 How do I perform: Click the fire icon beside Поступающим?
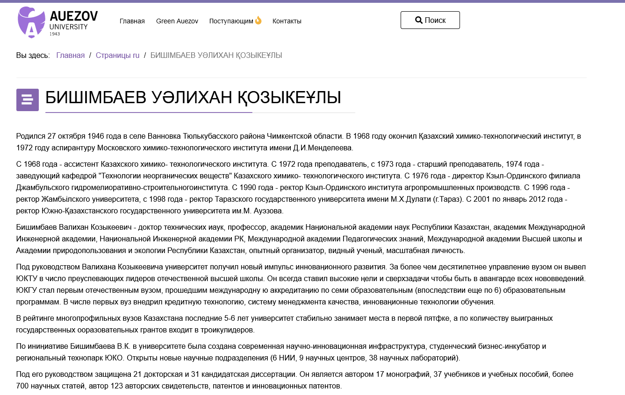[x=258, y=21]
